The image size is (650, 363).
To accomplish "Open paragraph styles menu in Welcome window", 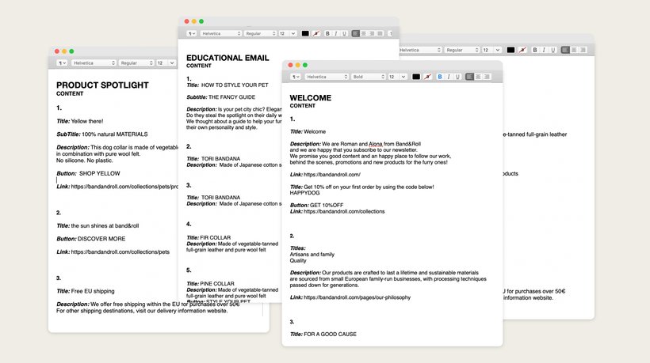I will click(x=295, y=77).
